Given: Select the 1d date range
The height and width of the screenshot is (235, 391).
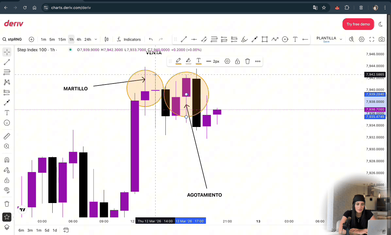Looking at the screenshot, I should coord(55,230).
